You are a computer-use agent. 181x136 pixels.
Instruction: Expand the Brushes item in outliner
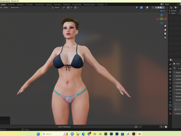pos(170,11)
